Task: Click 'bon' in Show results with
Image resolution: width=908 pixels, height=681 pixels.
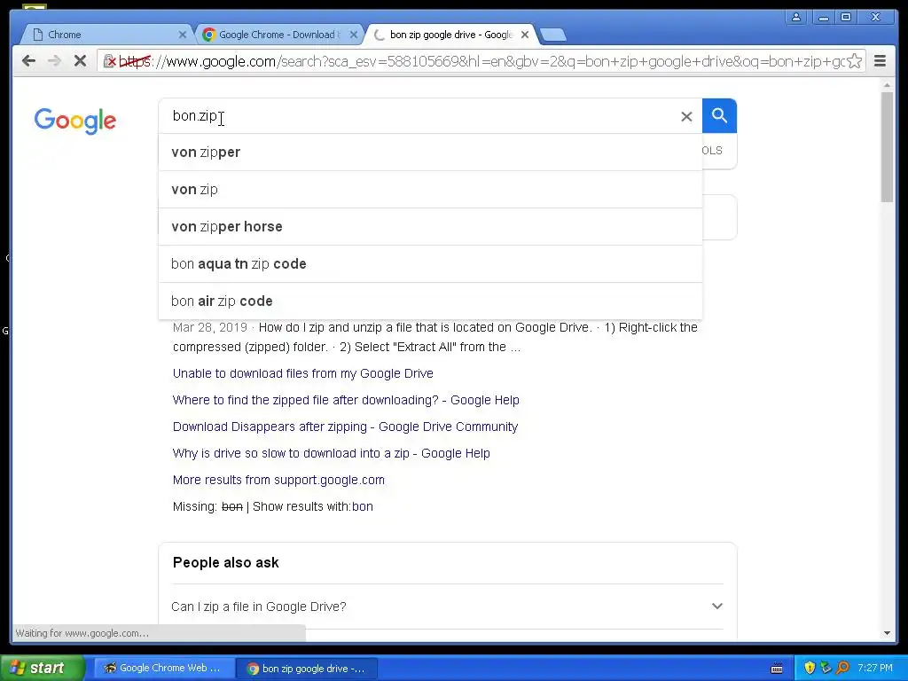Action: click(363, 506)
